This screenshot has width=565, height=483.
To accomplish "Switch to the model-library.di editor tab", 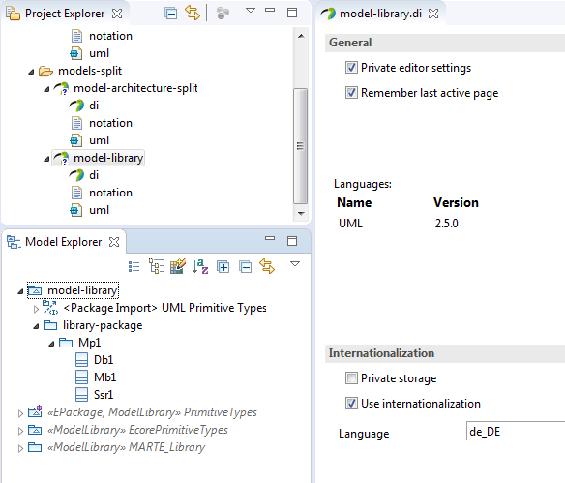I will click(380, 14).
